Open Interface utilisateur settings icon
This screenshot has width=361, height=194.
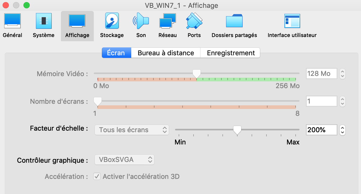point(292,21)
